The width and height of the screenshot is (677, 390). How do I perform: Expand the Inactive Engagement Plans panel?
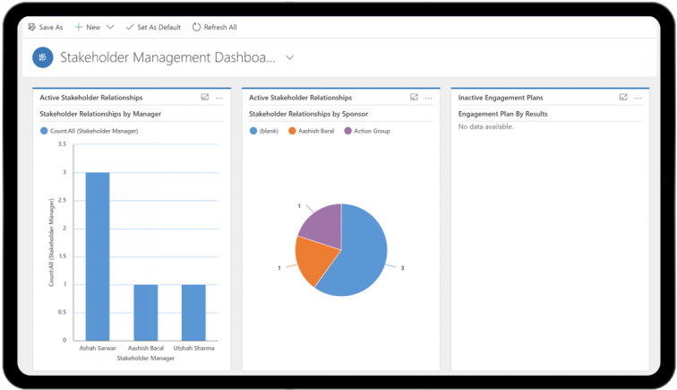(x=623, y=98)
